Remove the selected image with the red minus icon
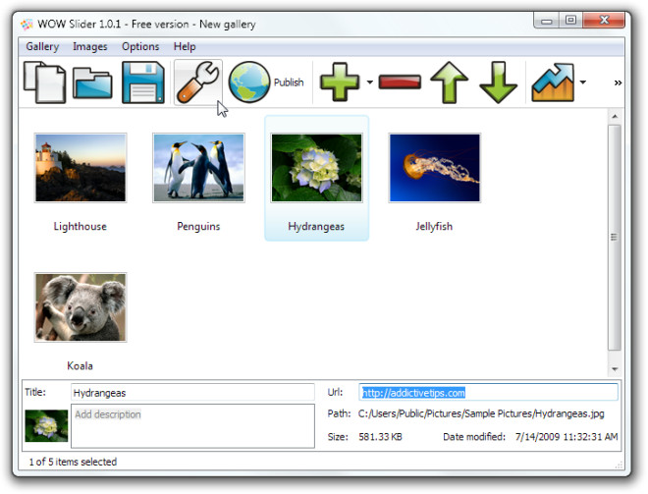648x494 pixels. (x=400, y=82)
